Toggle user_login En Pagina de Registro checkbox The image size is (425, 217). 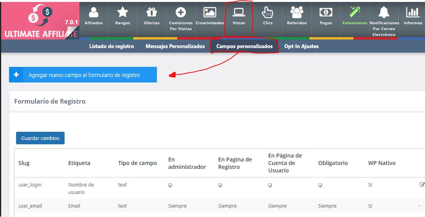coord(220,186)
